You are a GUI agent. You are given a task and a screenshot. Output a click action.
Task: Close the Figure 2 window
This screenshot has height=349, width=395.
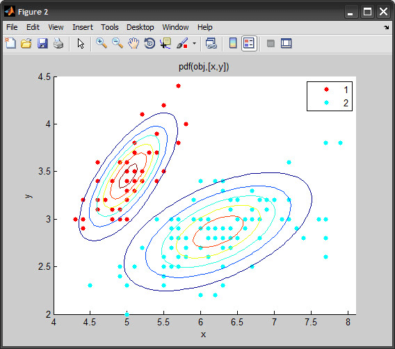[383, 12]
